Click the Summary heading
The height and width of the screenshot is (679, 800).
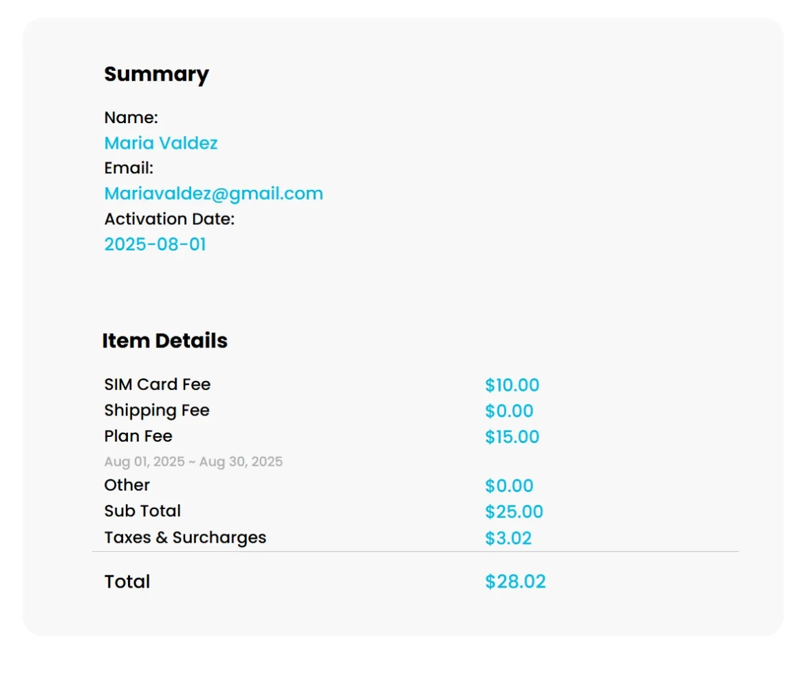(x=156, y=74)
